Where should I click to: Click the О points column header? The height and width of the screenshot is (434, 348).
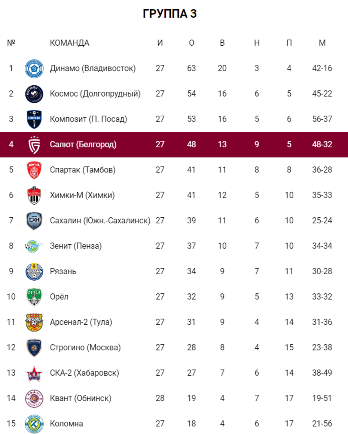[191, 43]
